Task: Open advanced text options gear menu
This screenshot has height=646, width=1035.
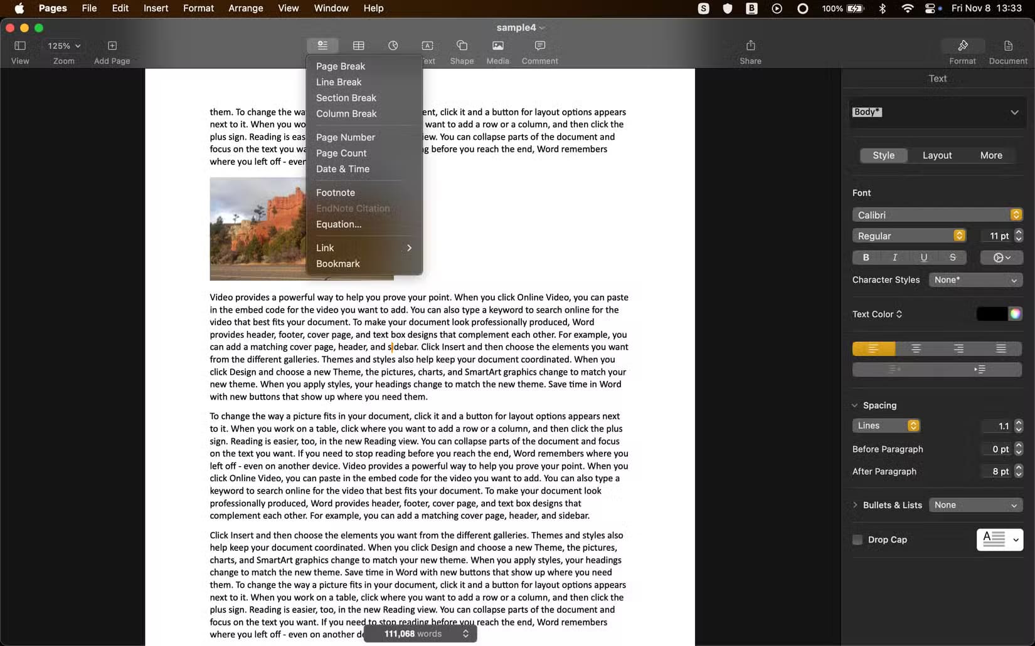Action: click(x=1002, y=258)
